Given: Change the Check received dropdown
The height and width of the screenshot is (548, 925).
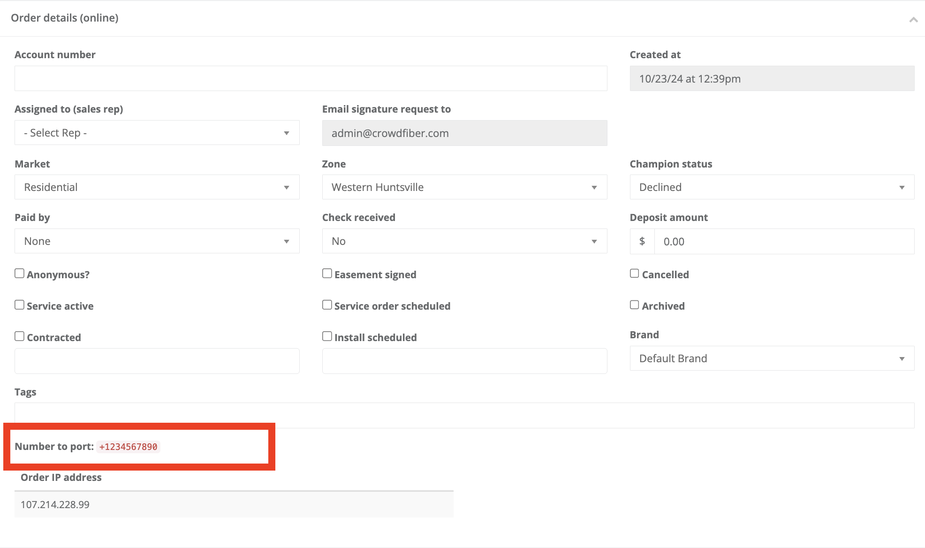Looking at the screenshot, I should [x=464, y=241].
